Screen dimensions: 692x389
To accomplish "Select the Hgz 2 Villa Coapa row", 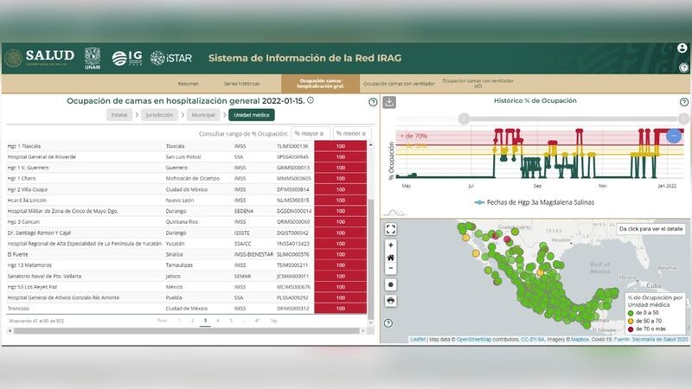I will pyautogui.click(x=187, y=189).
